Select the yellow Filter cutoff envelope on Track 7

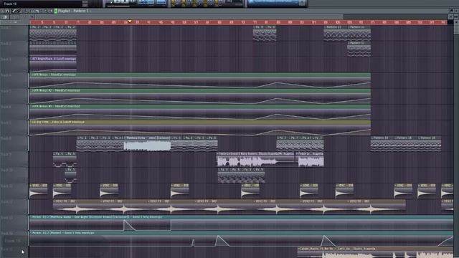(200, 128)
